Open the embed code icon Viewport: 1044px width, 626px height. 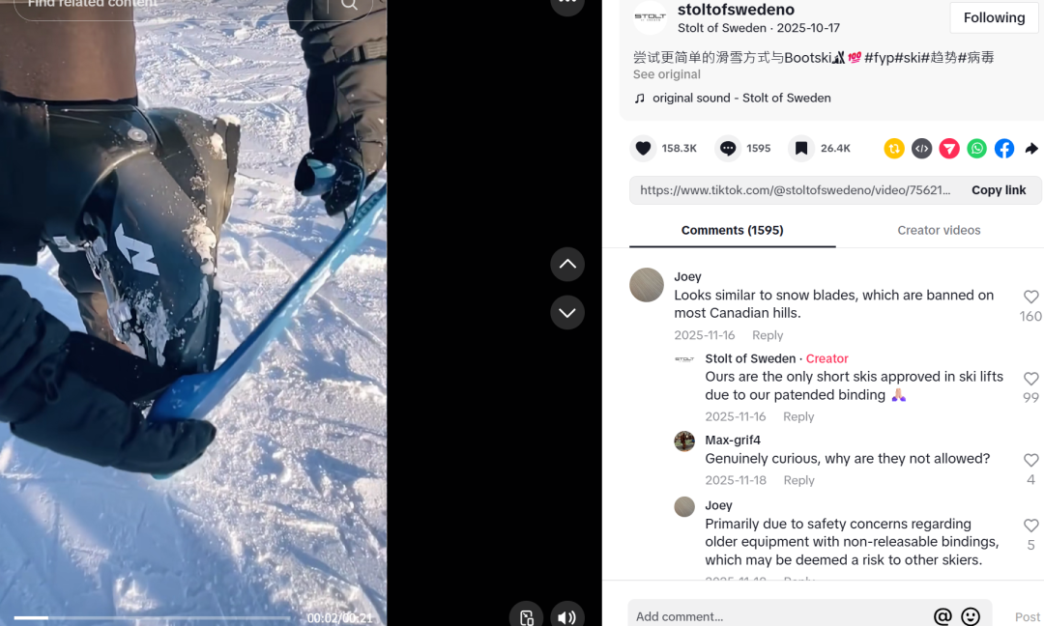tap(921, 148)
